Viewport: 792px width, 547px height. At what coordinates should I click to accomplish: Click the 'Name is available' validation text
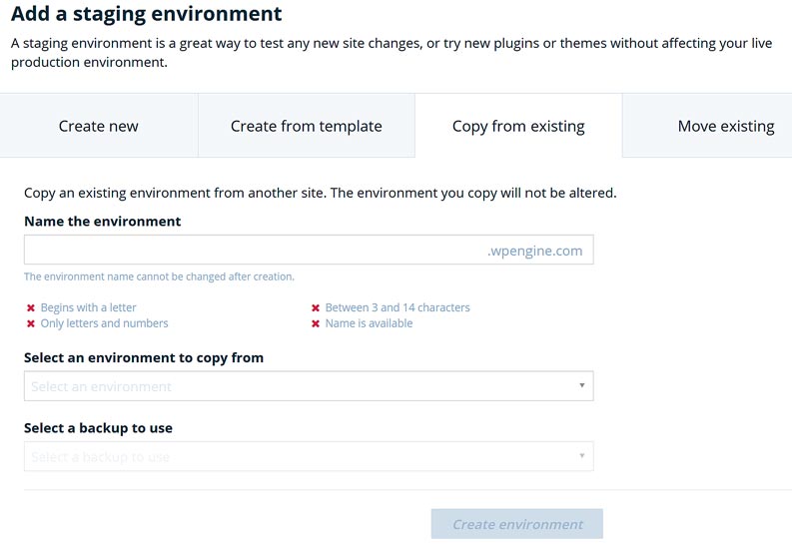pos(369,323)
